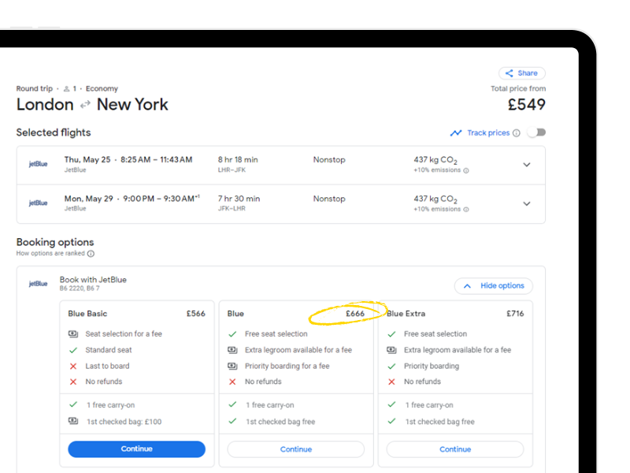Click JetBlue logo on Mon, May 29 flight
630x473 pixels.
[x=39, y=203]
